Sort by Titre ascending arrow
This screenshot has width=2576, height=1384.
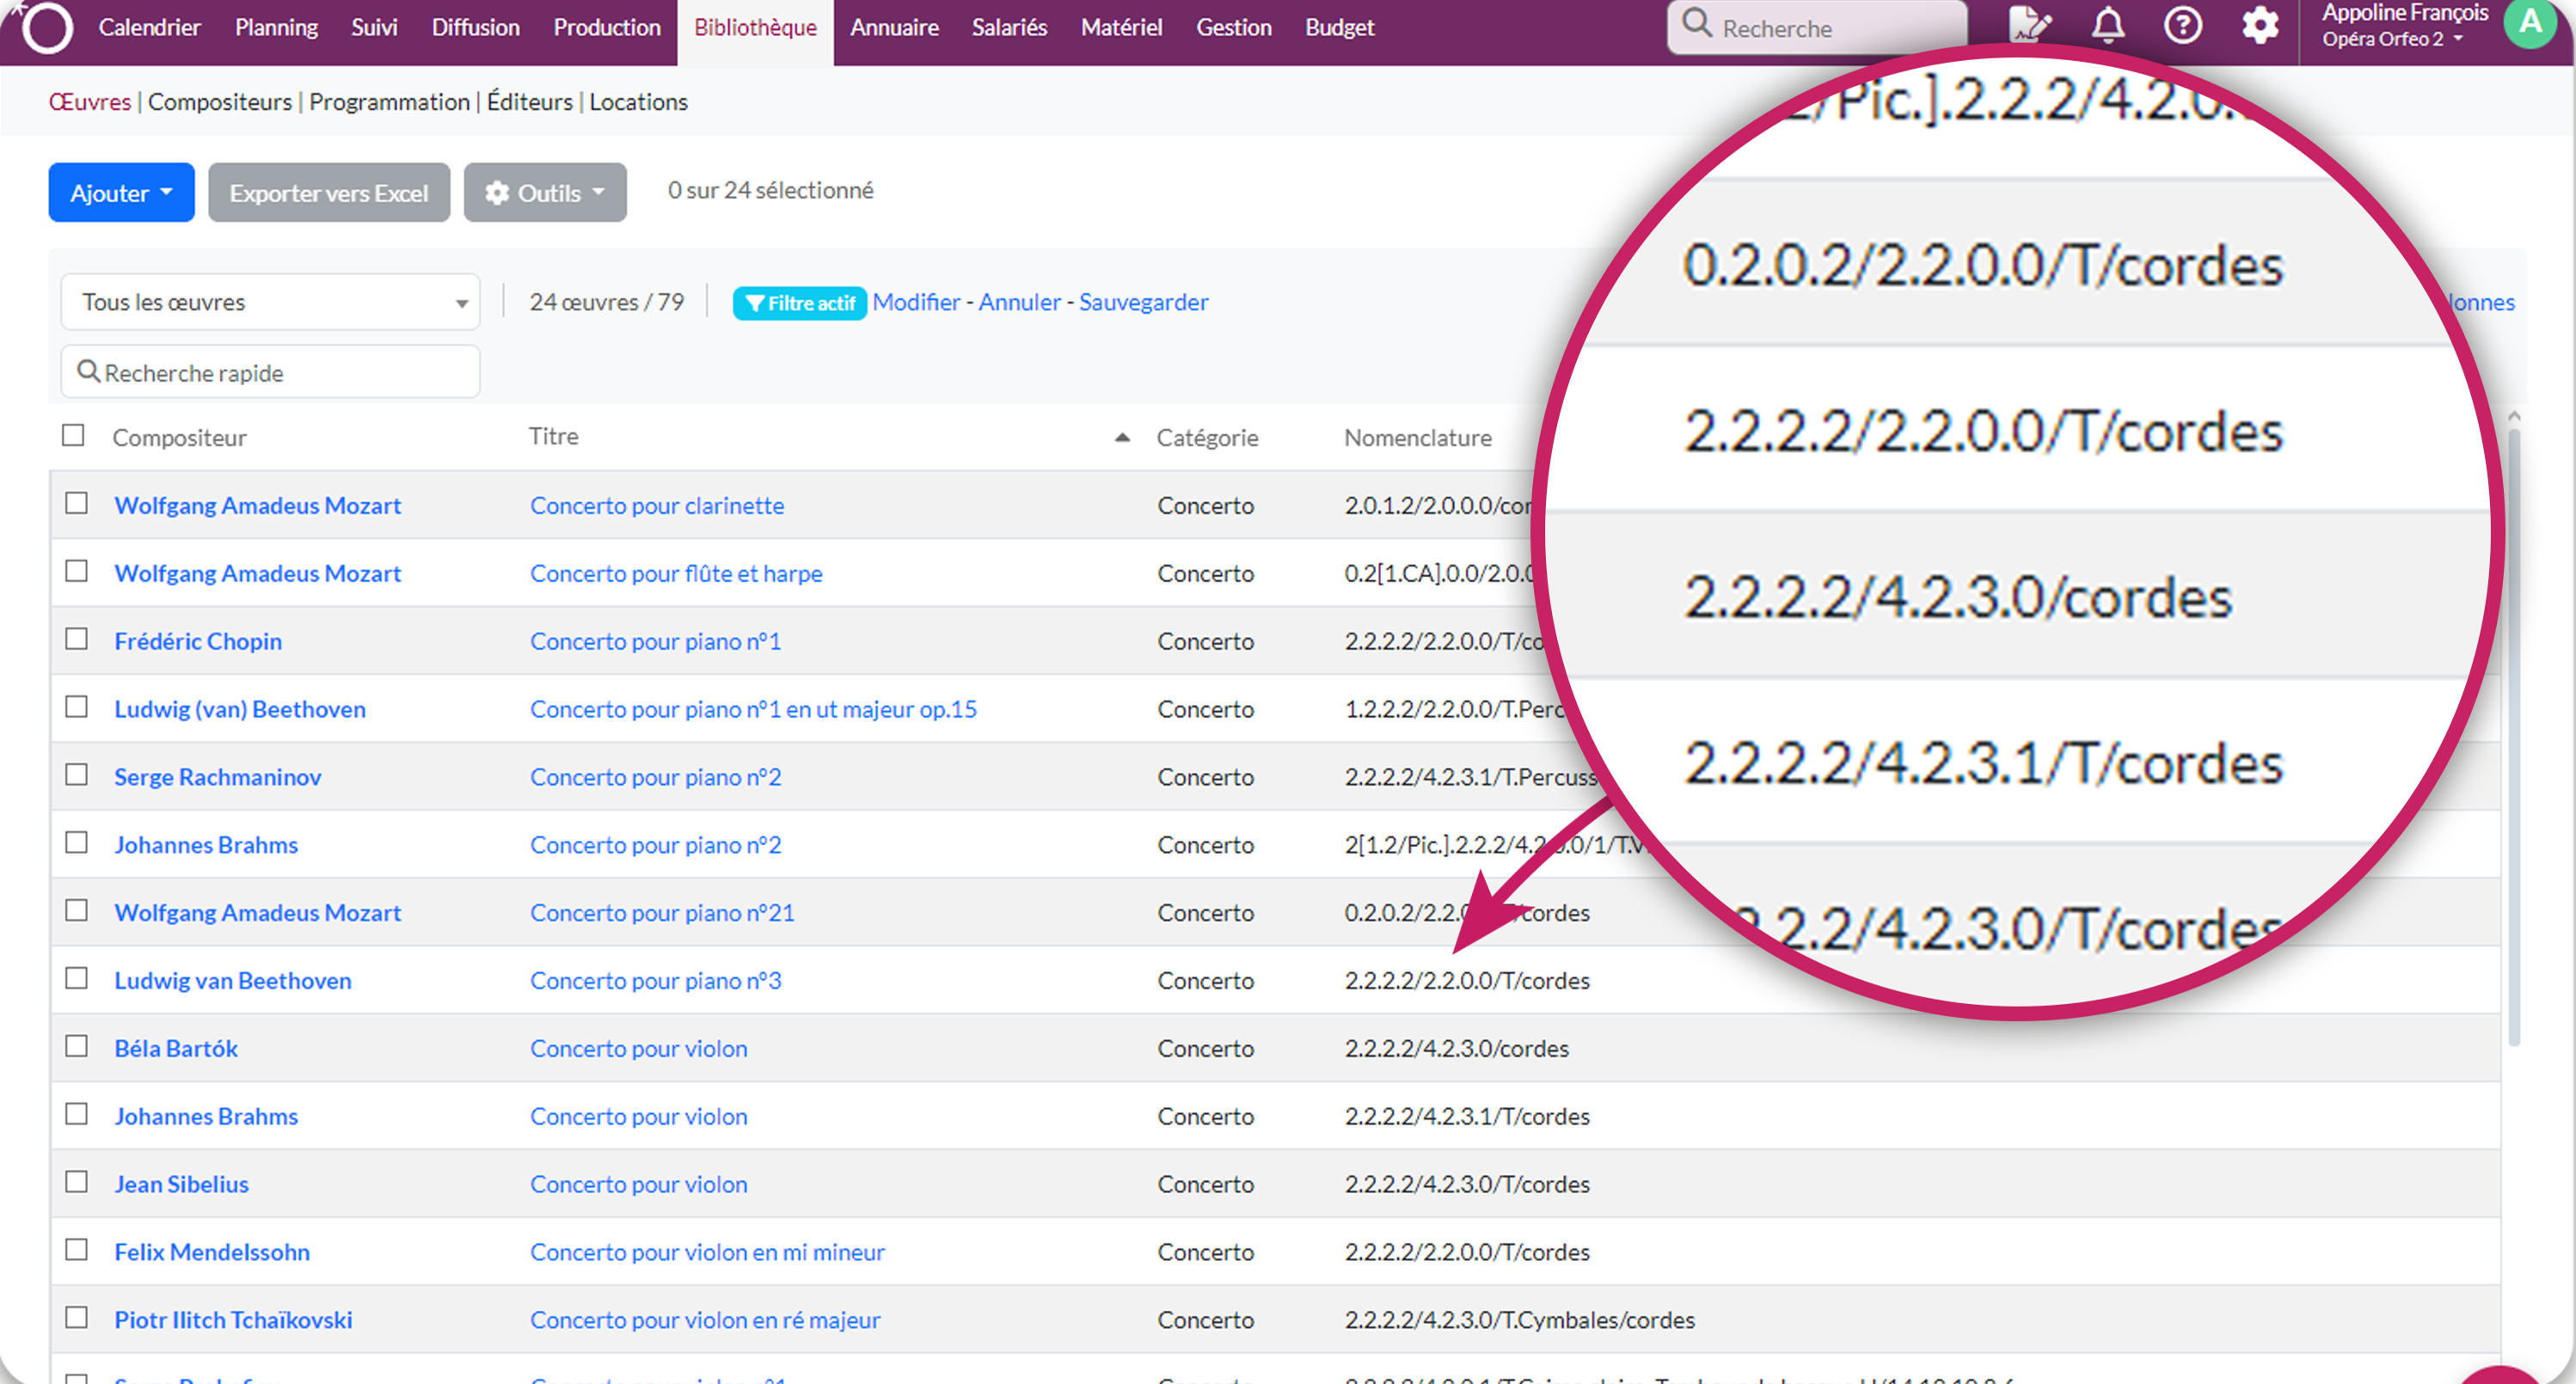click(x=1122, y=437)
